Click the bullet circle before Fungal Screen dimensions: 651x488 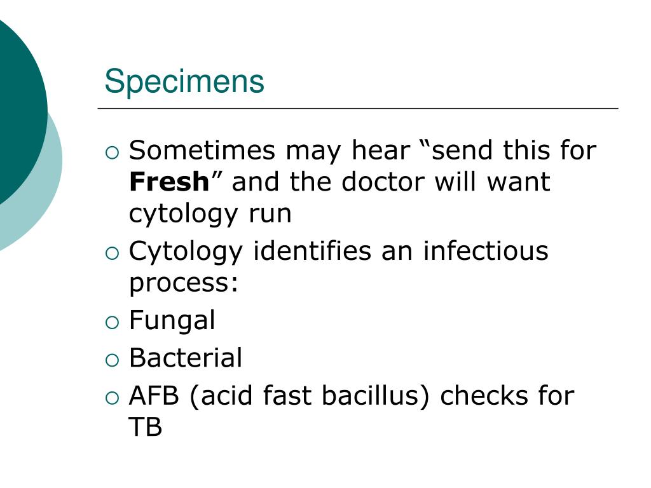[112, 322]
